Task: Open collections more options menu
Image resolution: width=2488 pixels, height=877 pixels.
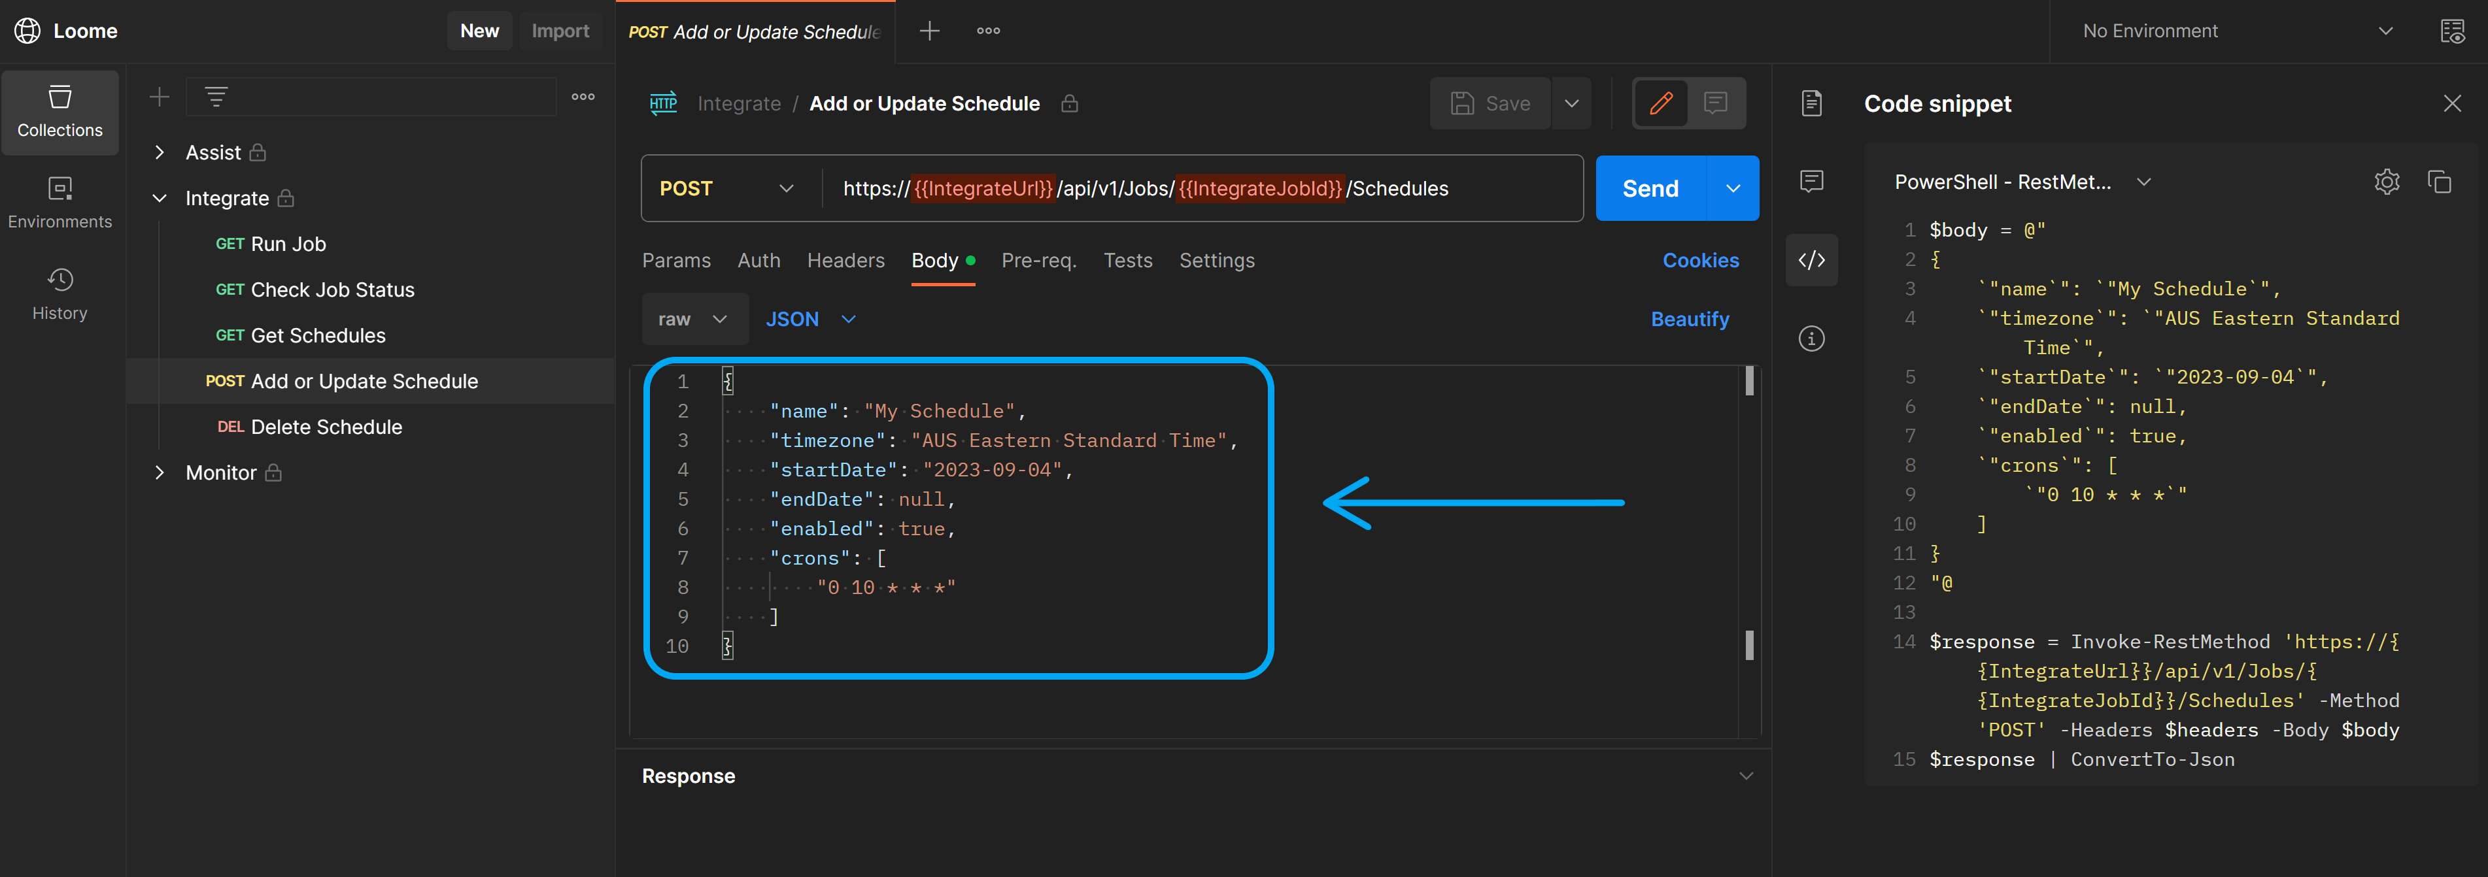Action: pyautogui.click(x=583, y=97)
